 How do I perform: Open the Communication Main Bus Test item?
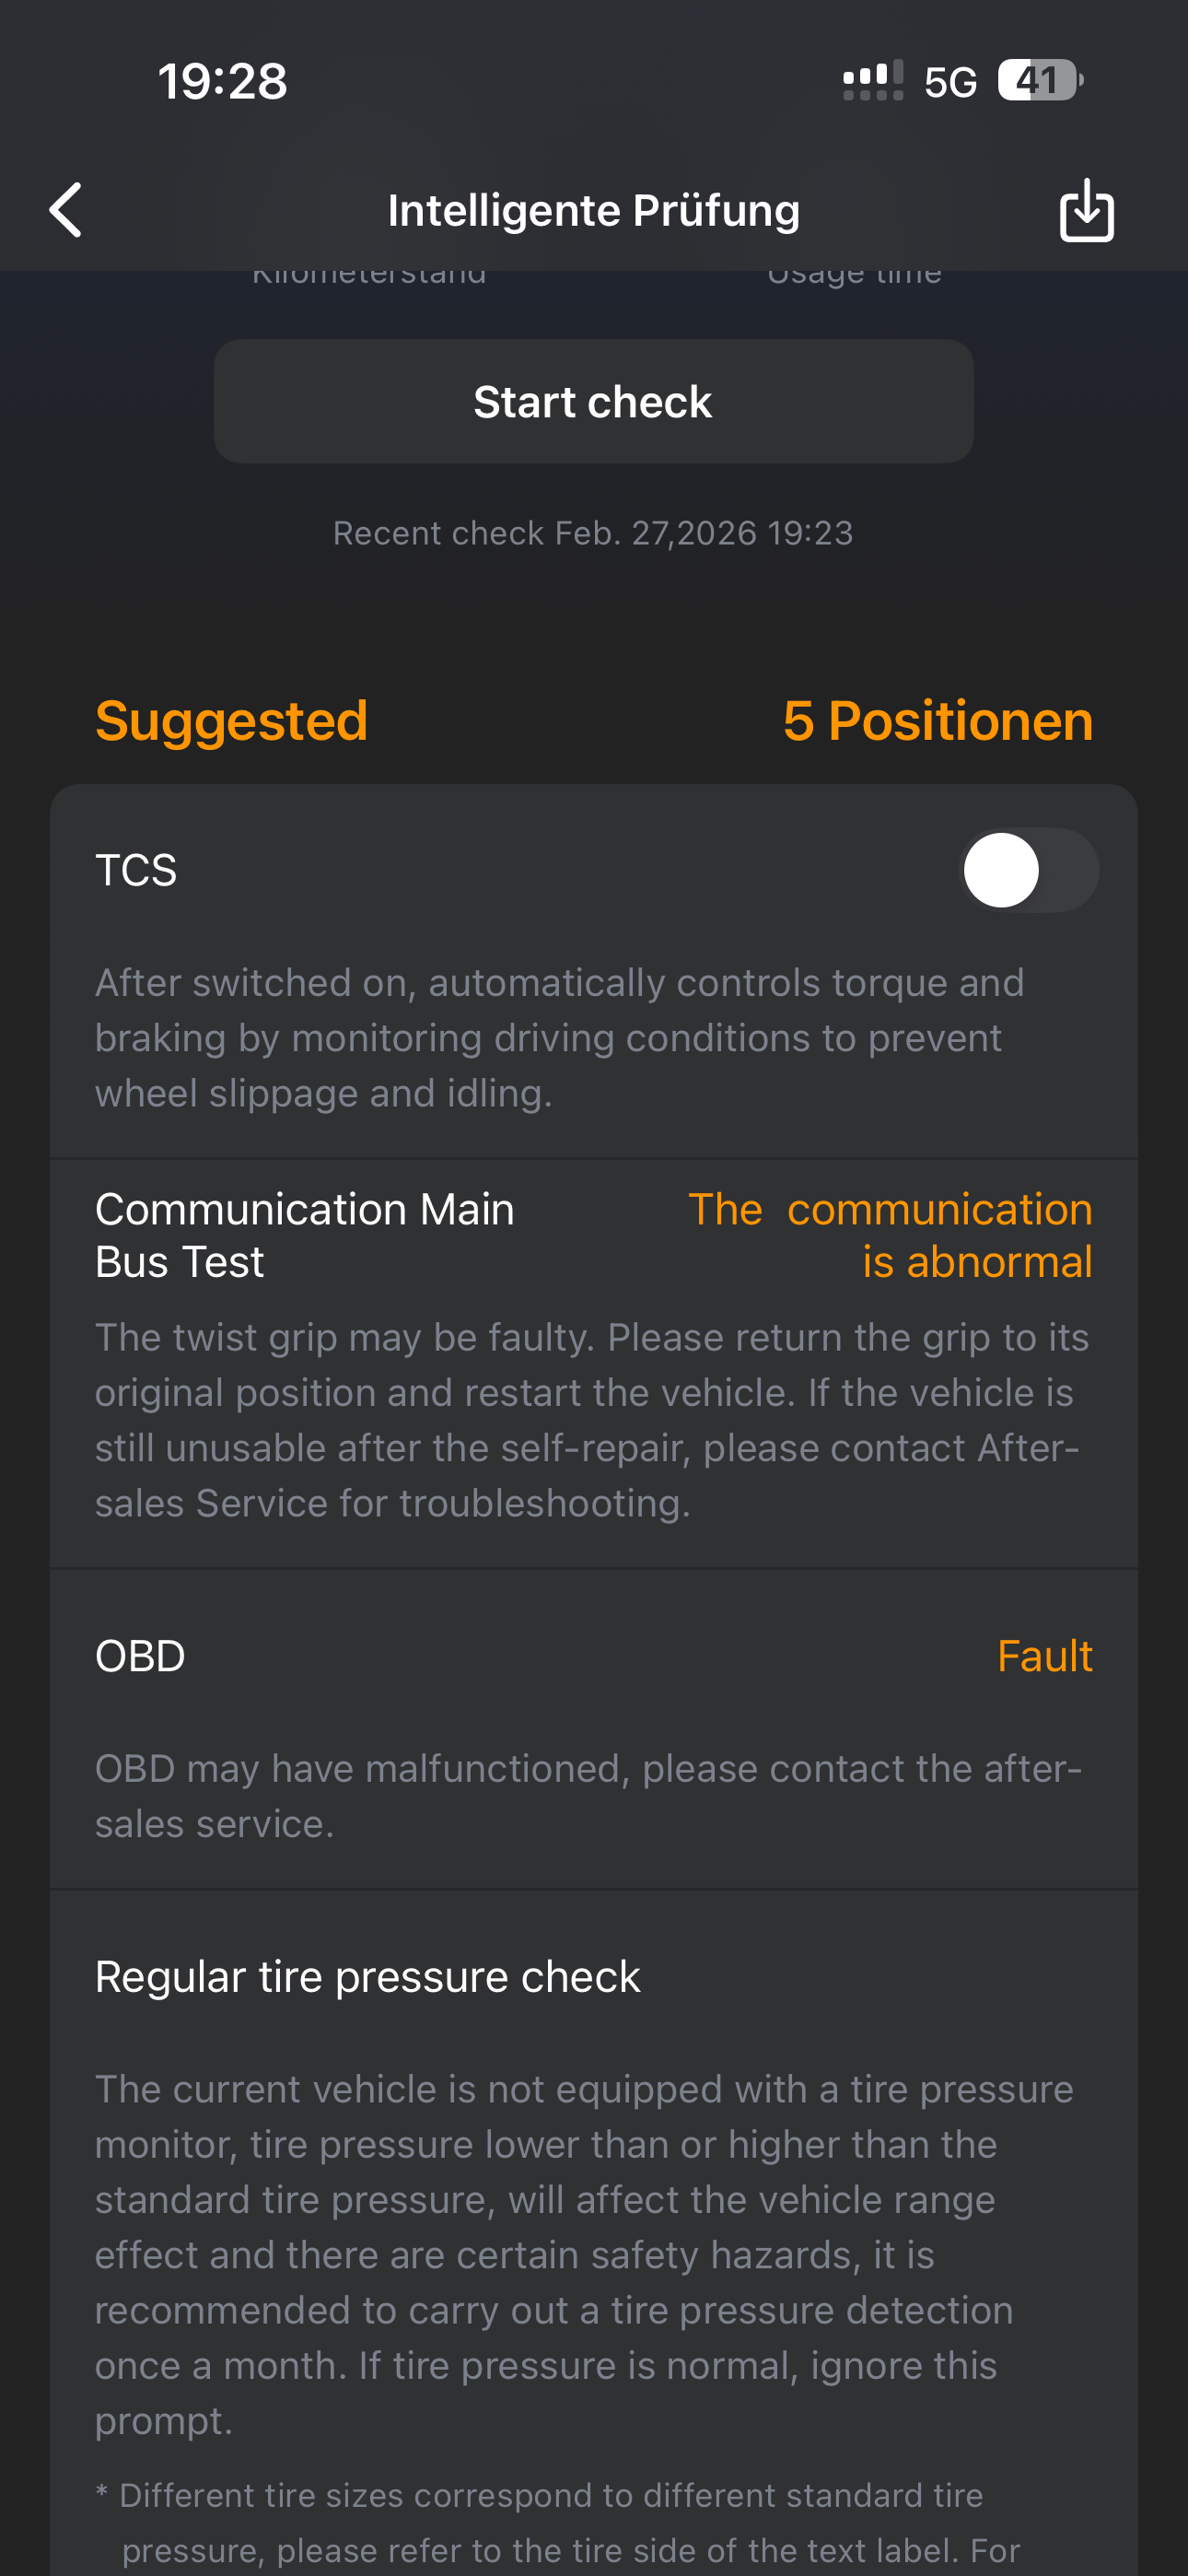click(304, 1235)
